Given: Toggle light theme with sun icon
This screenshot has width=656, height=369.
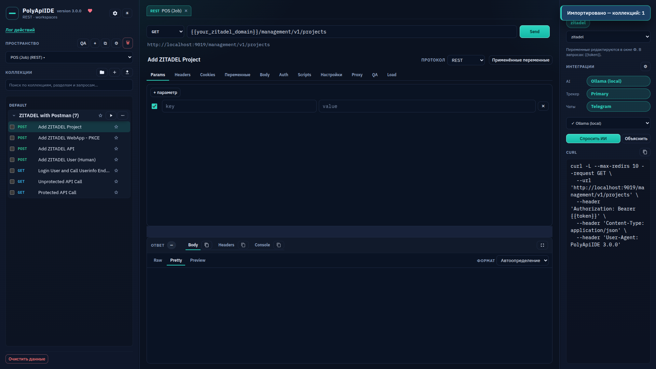Looking at the screenshot, I should (127, 13).
